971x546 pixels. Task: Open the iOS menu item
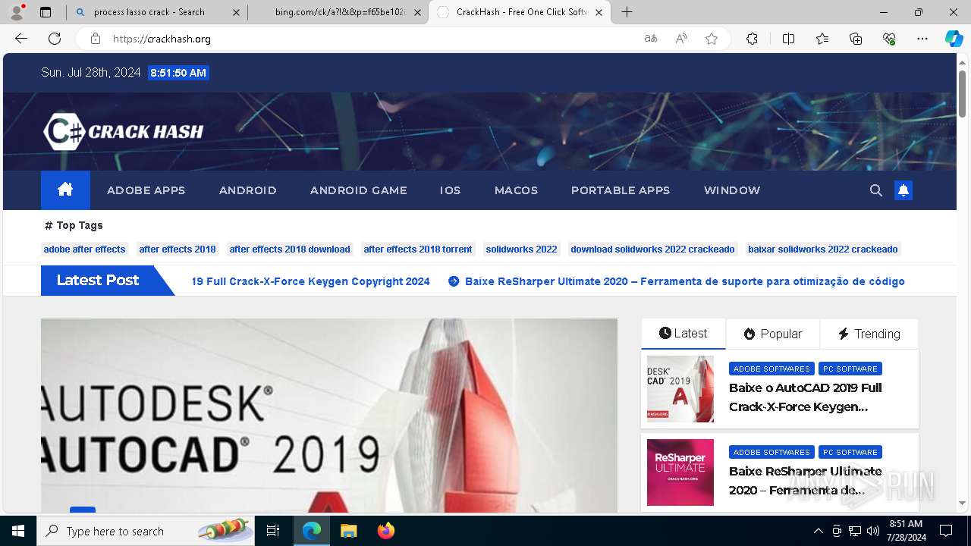point(451,190)
